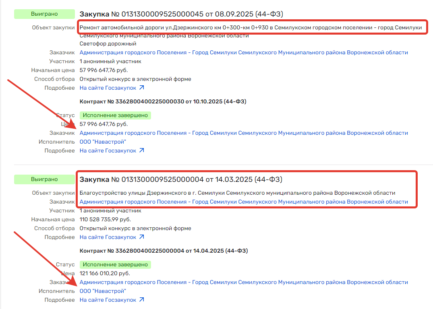Follow "На сайте Госзакупок" for purchase dated 14.03.2025
This screenshot has width=433, height=309.
point(108,237)
